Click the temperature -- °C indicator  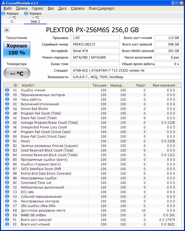[x=17, y=73]
